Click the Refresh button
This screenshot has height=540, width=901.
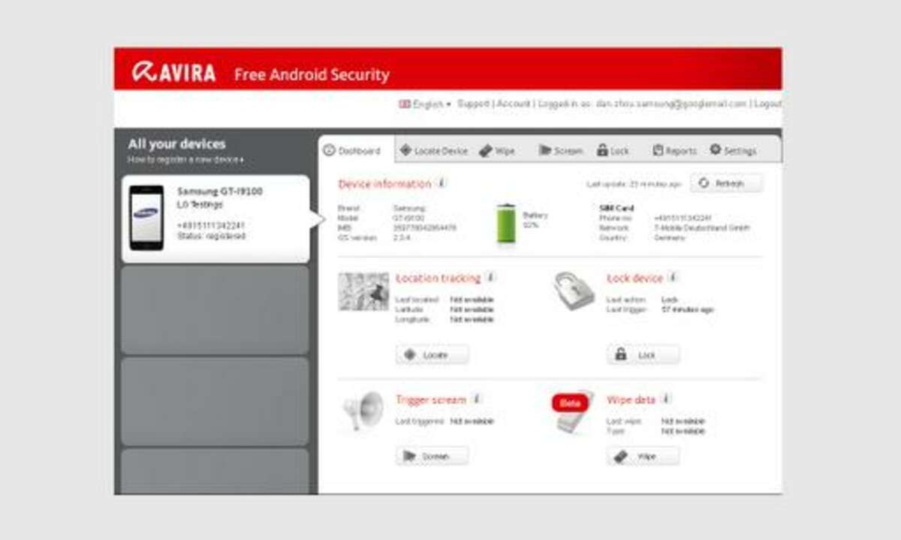tap(726, 184)
